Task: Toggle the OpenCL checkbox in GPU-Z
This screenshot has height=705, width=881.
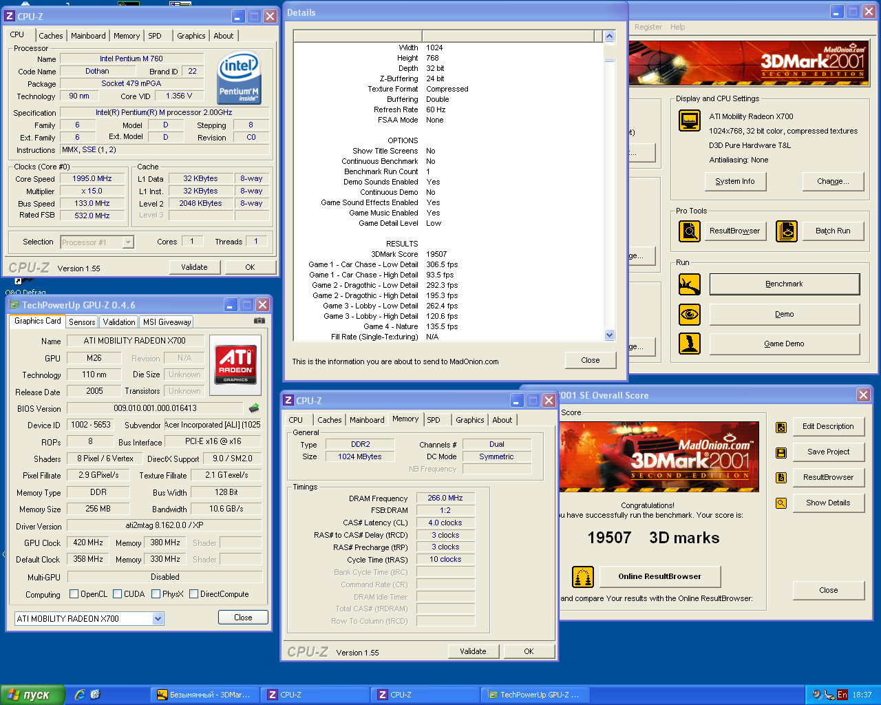Action: pos(74,594)
